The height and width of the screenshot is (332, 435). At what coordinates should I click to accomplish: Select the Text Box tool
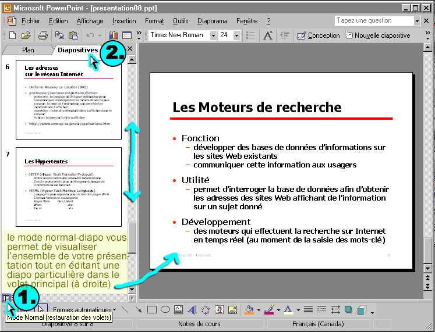coord(179,309)
